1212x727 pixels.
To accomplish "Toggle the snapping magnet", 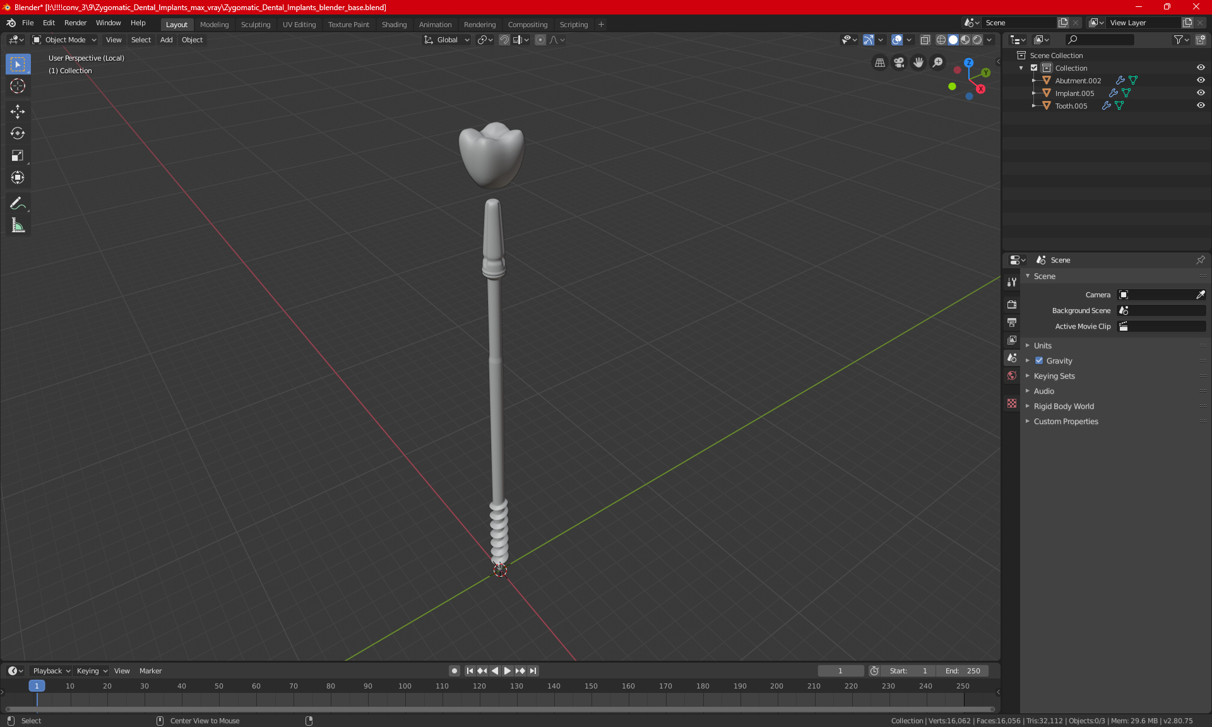I will tap(504, 40).
